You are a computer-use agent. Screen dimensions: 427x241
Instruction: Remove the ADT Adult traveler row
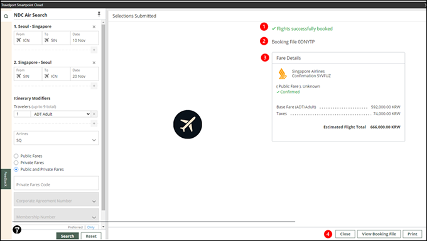(94, 114)
